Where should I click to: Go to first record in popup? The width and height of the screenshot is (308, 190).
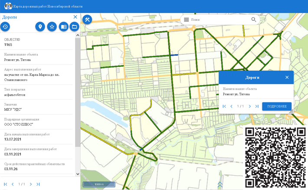click(x=224, y=106)
